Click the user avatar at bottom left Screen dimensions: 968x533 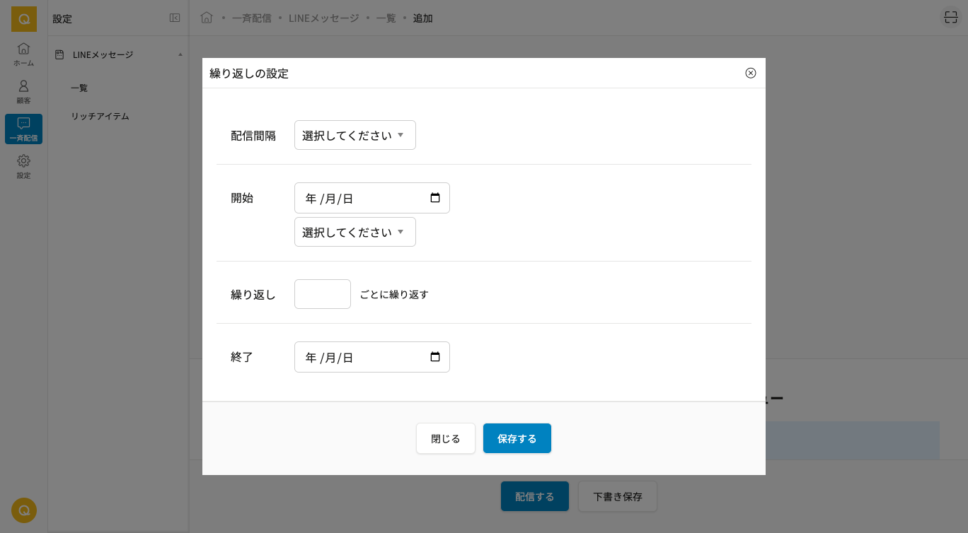[23, 510]
